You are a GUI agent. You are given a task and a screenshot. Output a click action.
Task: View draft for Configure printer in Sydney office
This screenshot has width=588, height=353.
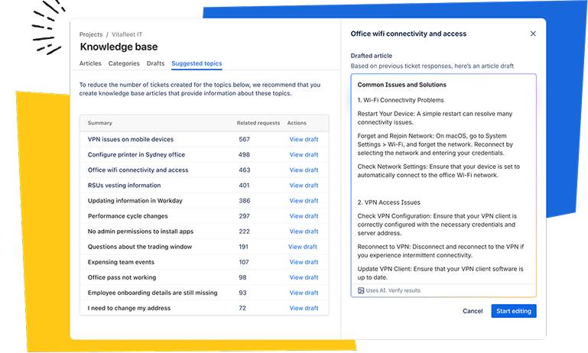pyautogui.click(x=304, y=155)
